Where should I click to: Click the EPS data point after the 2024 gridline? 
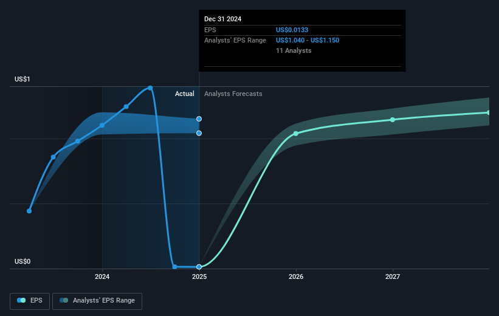(126, 106)
